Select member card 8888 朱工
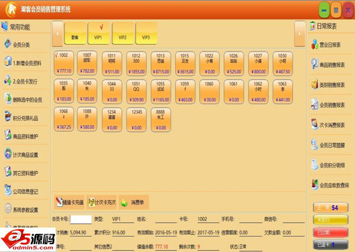Screen dimensions: 355x252 coord(161,119)
